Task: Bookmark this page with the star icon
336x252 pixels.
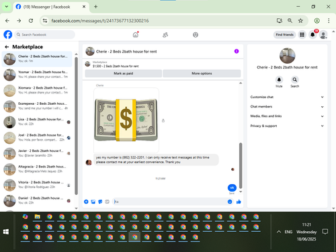Action: point(300,21)
